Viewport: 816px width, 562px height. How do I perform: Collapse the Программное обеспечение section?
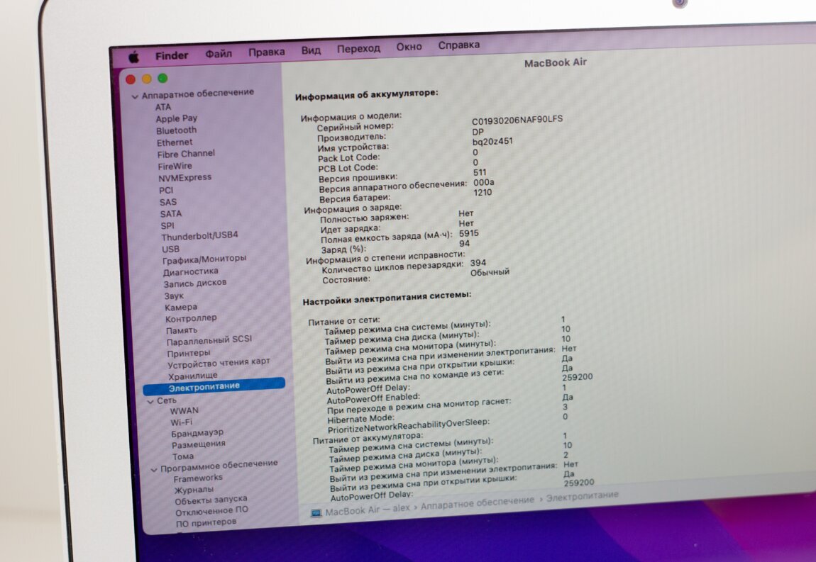(x=153, y=469)
